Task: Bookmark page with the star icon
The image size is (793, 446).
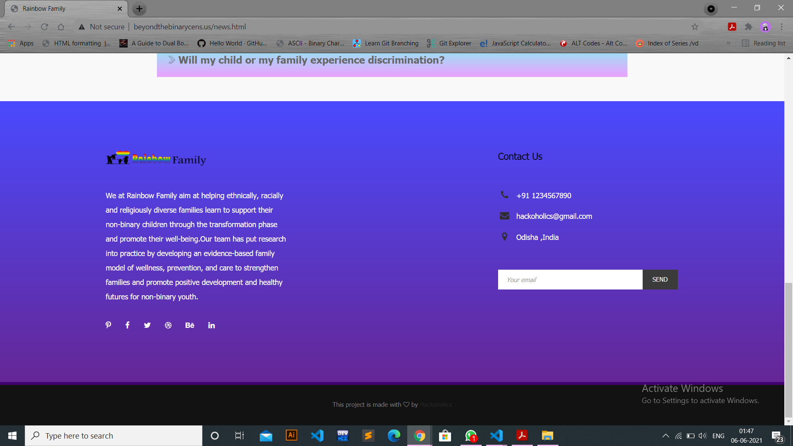Action: point(695,27)
